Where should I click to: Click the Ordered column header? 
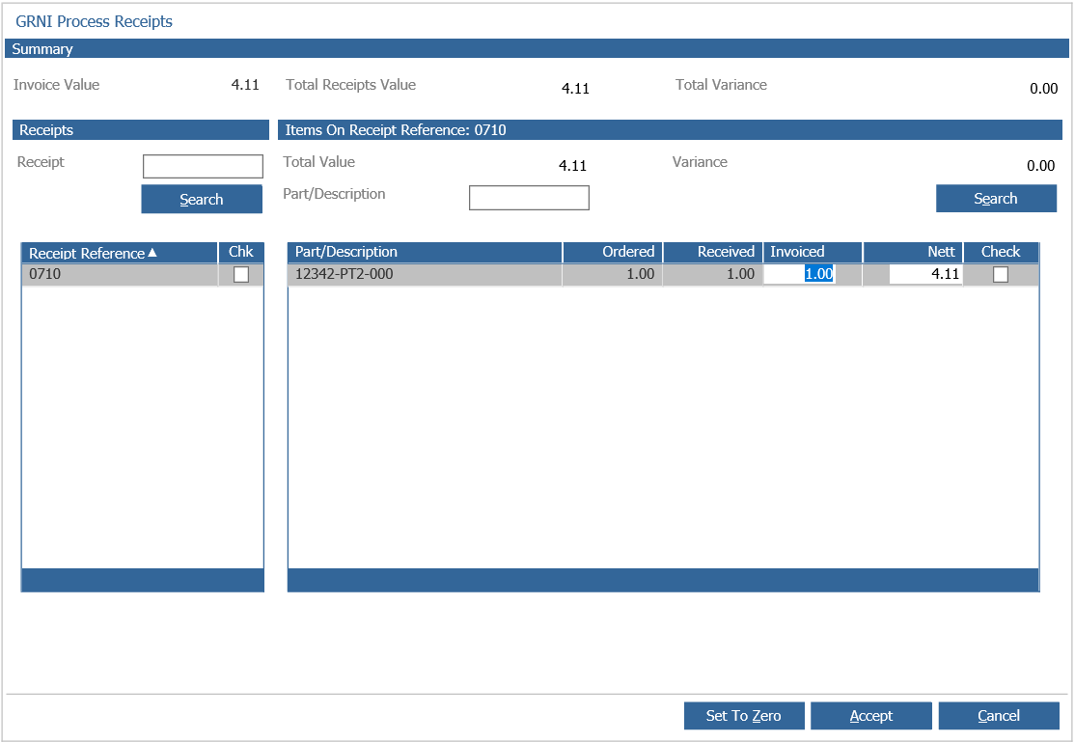tap(627, 252)
